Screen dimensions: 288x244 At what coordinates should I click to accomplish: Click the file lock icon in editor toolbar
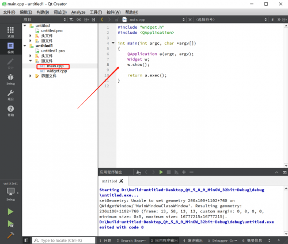click(x=117, y=20)
